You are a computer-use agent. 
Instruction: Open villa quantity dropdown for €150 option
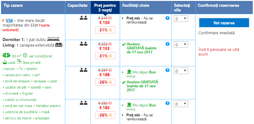pyautogui.click(x=181, y=19)
